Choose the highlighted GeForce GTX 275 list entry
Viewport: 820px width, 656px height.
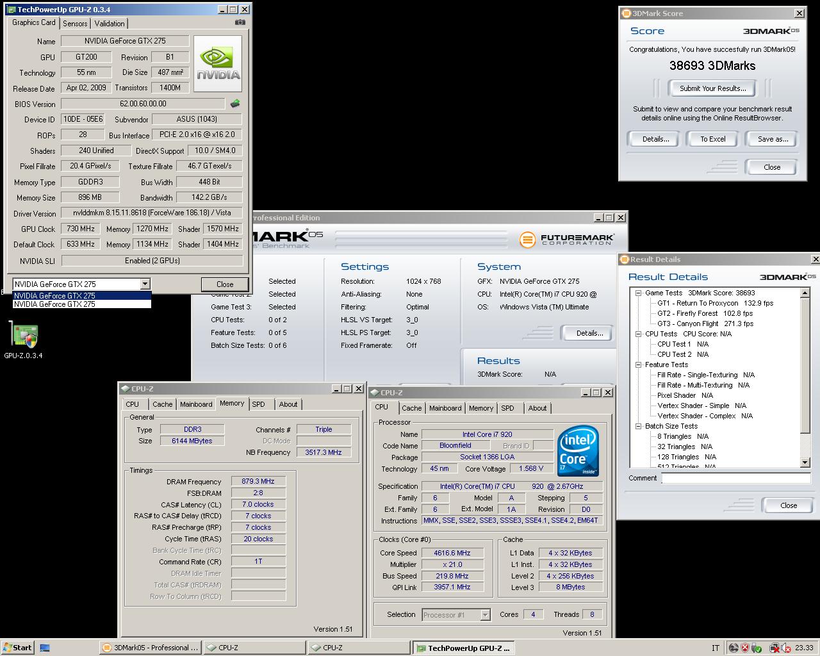(x=82, y=295)
